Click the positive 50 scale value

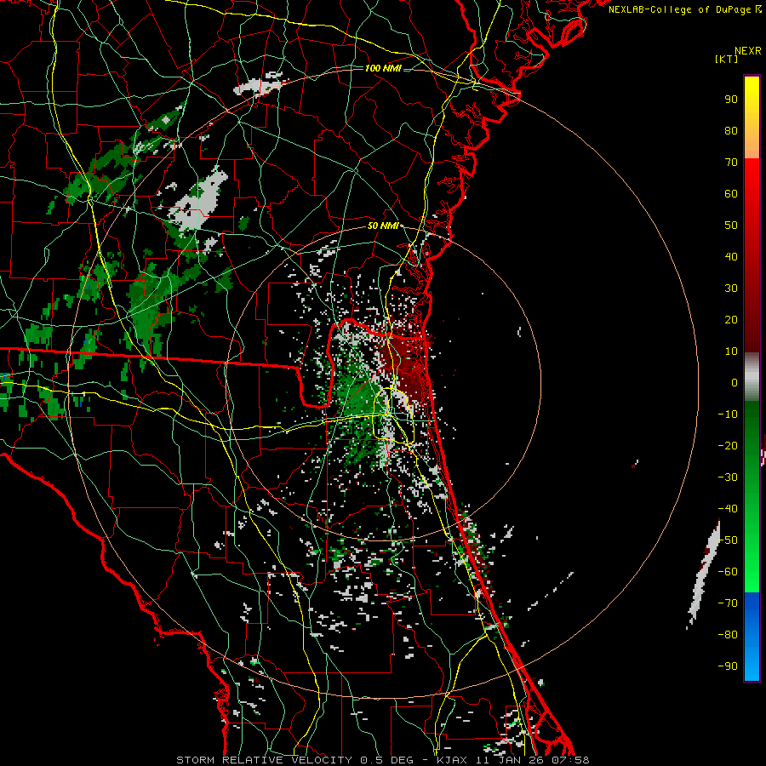tap(731, 226)
